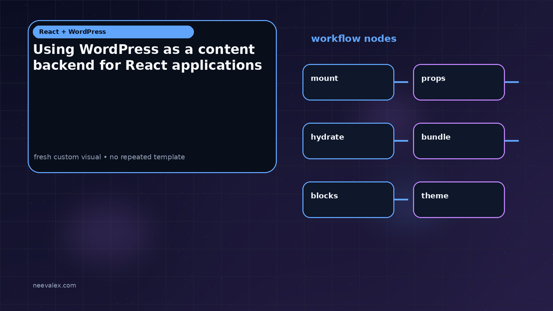Select the props node
Image resolution: width=553 pixels, height=311 pixels.
pyautogui.click(x=459, y=82)
